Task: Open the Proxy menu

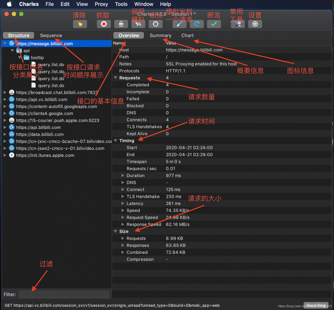Action: tap(101, 4)
